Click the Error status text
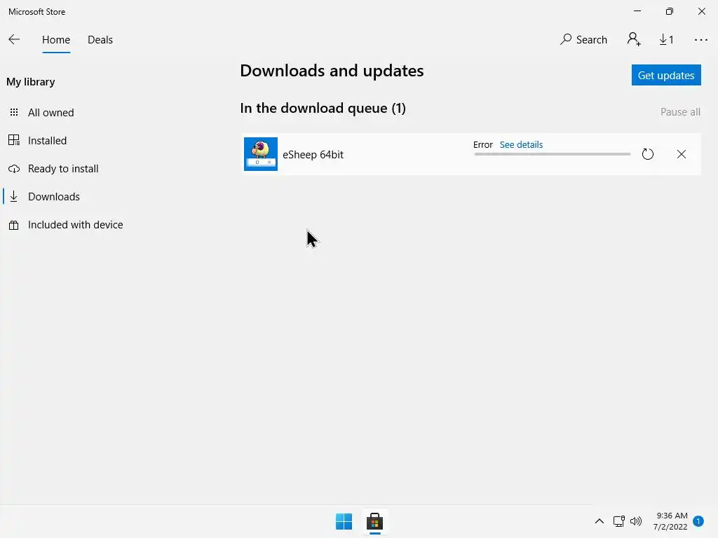Screen dimensions: 718x538 click(x=482, y=144)
